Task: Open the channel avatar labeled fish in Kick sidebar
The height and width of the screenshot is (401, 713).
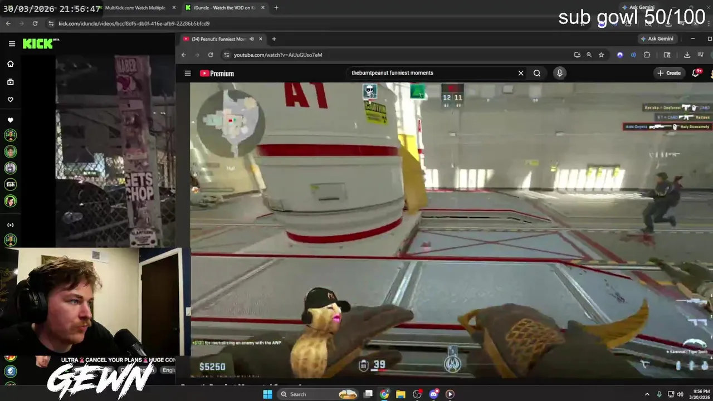Action: pos(10,184)
